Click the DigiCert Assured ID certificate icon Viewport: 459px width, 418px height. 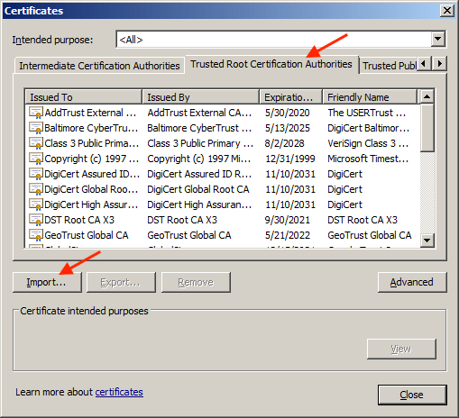[35, 174]
